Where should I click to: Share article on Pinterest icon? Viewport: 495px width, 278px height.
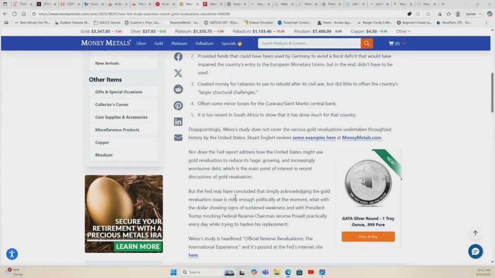tap(178, 105)
